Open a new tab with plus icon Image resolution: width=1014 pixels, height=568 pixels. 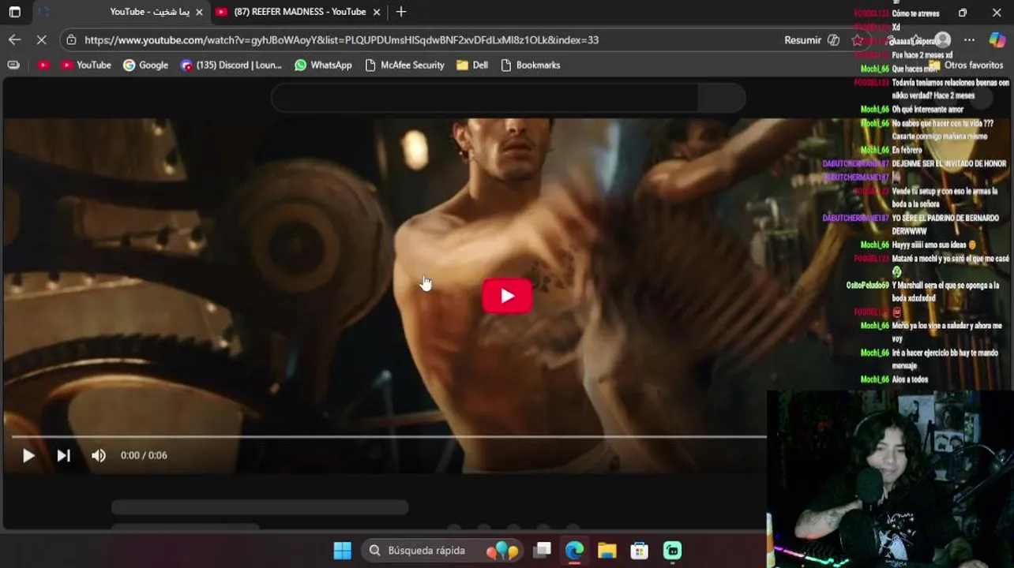(x=401, y=12)
